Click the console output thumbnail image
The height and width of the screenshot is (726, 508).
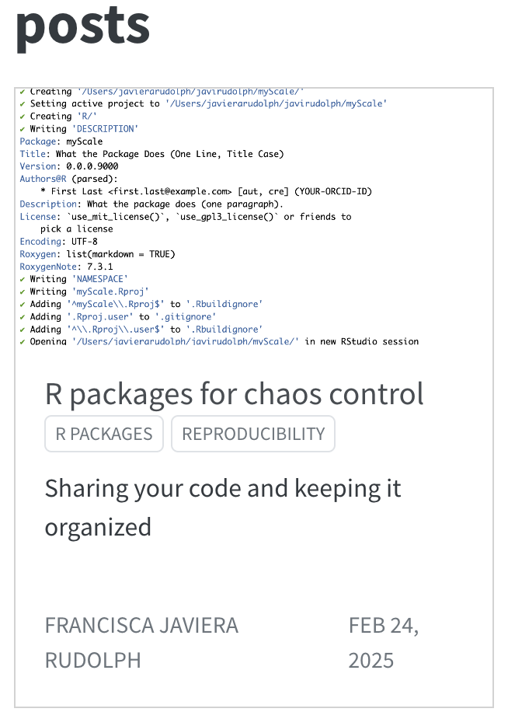click(x=254, y=218)
